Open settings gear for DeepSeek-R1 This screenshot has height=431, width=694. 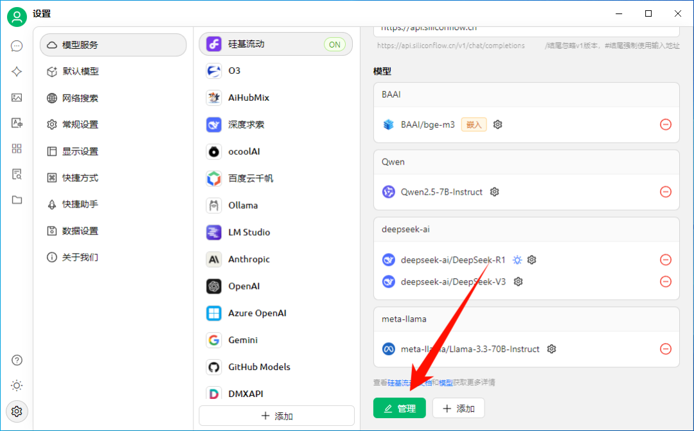coord(531,259)
